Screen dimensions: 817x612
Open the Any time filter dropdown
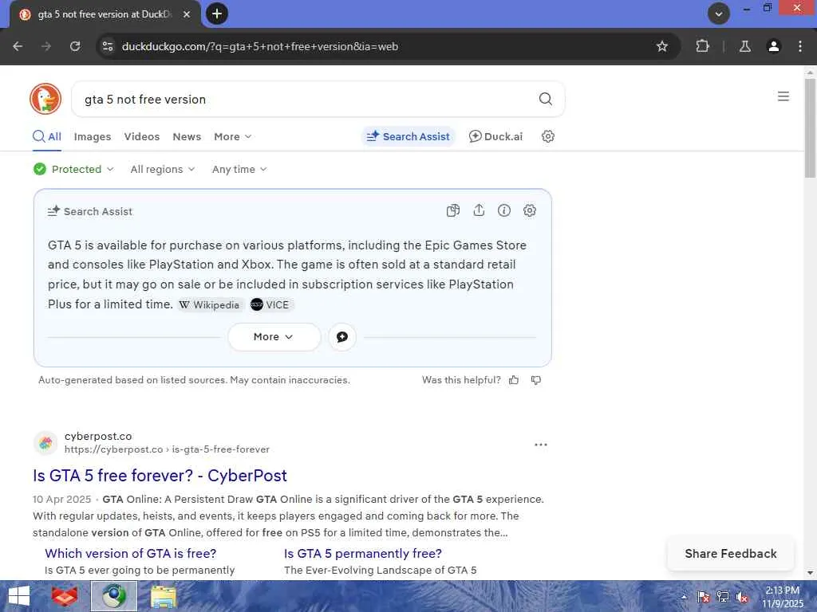tap(239, 169)
